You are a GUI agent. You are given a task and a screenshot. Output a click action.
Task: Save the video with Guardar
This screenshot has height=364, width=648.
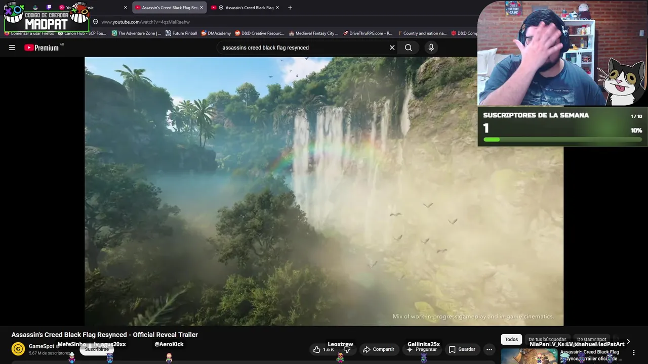pyautogui.click(x=462, y=349)
